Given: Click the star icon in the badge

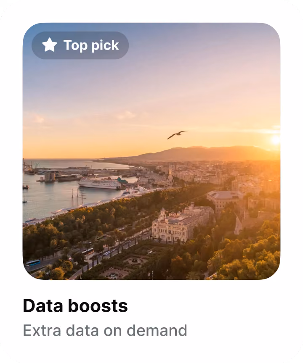Looking at the screenshot, I should [49, 45].
